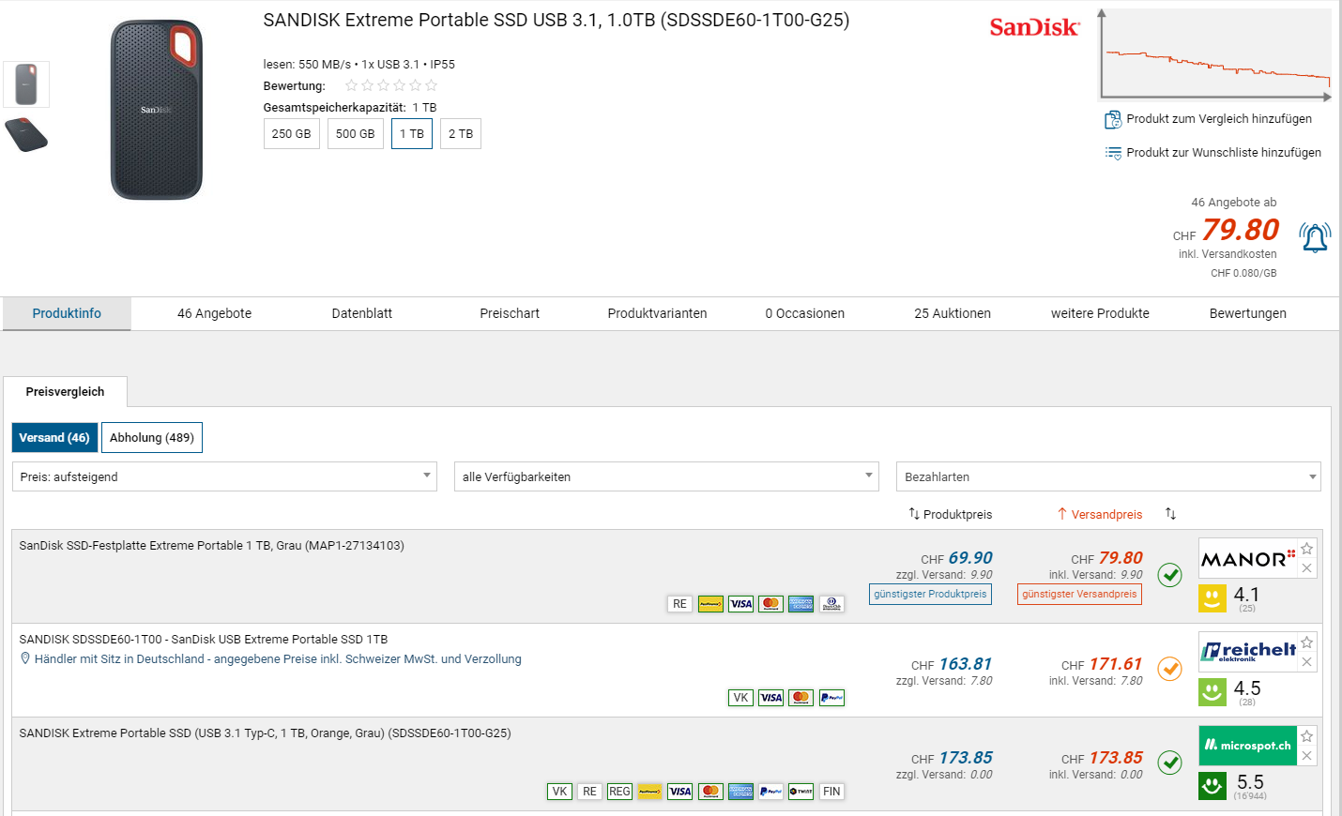Viewport: 1342px width, 816px height.
Task: Switch to the Preischart tab
Action: (x=510, y=313)
